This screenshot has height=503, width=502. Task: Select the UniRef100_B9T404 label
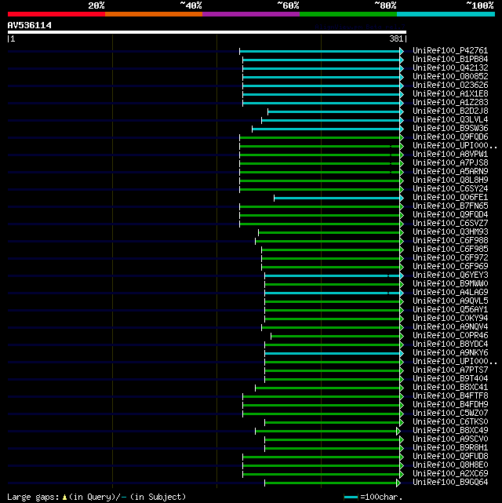[450, 378]
